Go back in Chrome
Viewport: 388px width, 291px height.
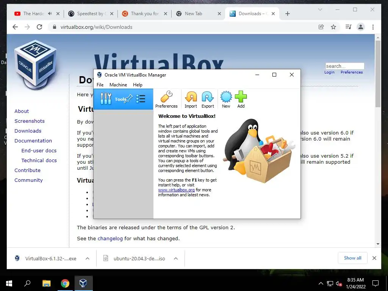(15, 27)
